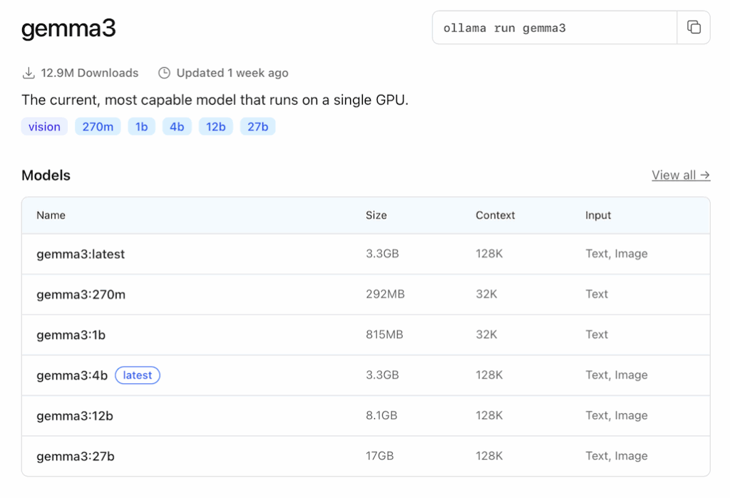Click the Context column header
Viewport: 730px width, 498px height.
(495, 215)
